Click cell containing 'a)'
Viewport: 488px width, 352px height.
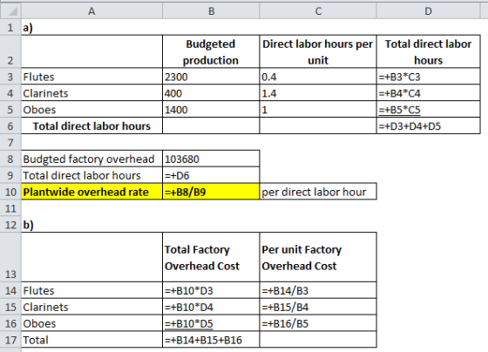(x=91, y=27)
